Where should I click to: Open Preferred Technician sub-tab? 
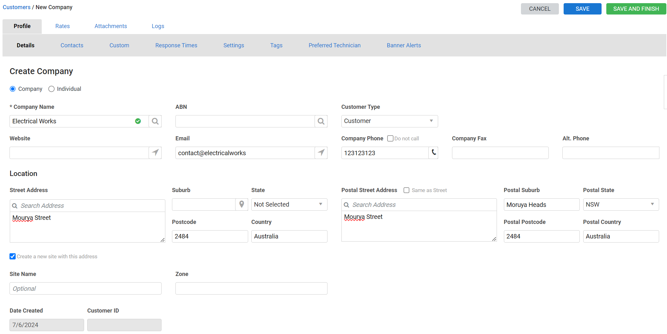[334, 45]
